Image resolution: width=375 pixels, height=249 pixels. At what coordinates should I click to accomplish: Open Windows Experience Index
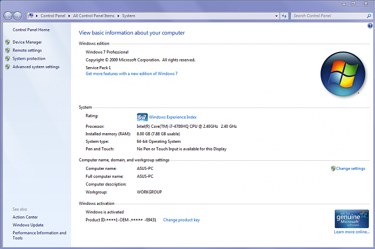(172, 117)
